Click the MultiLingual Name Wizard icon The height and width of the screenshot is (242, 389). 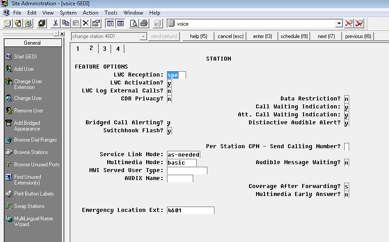[x=9, y=219]
